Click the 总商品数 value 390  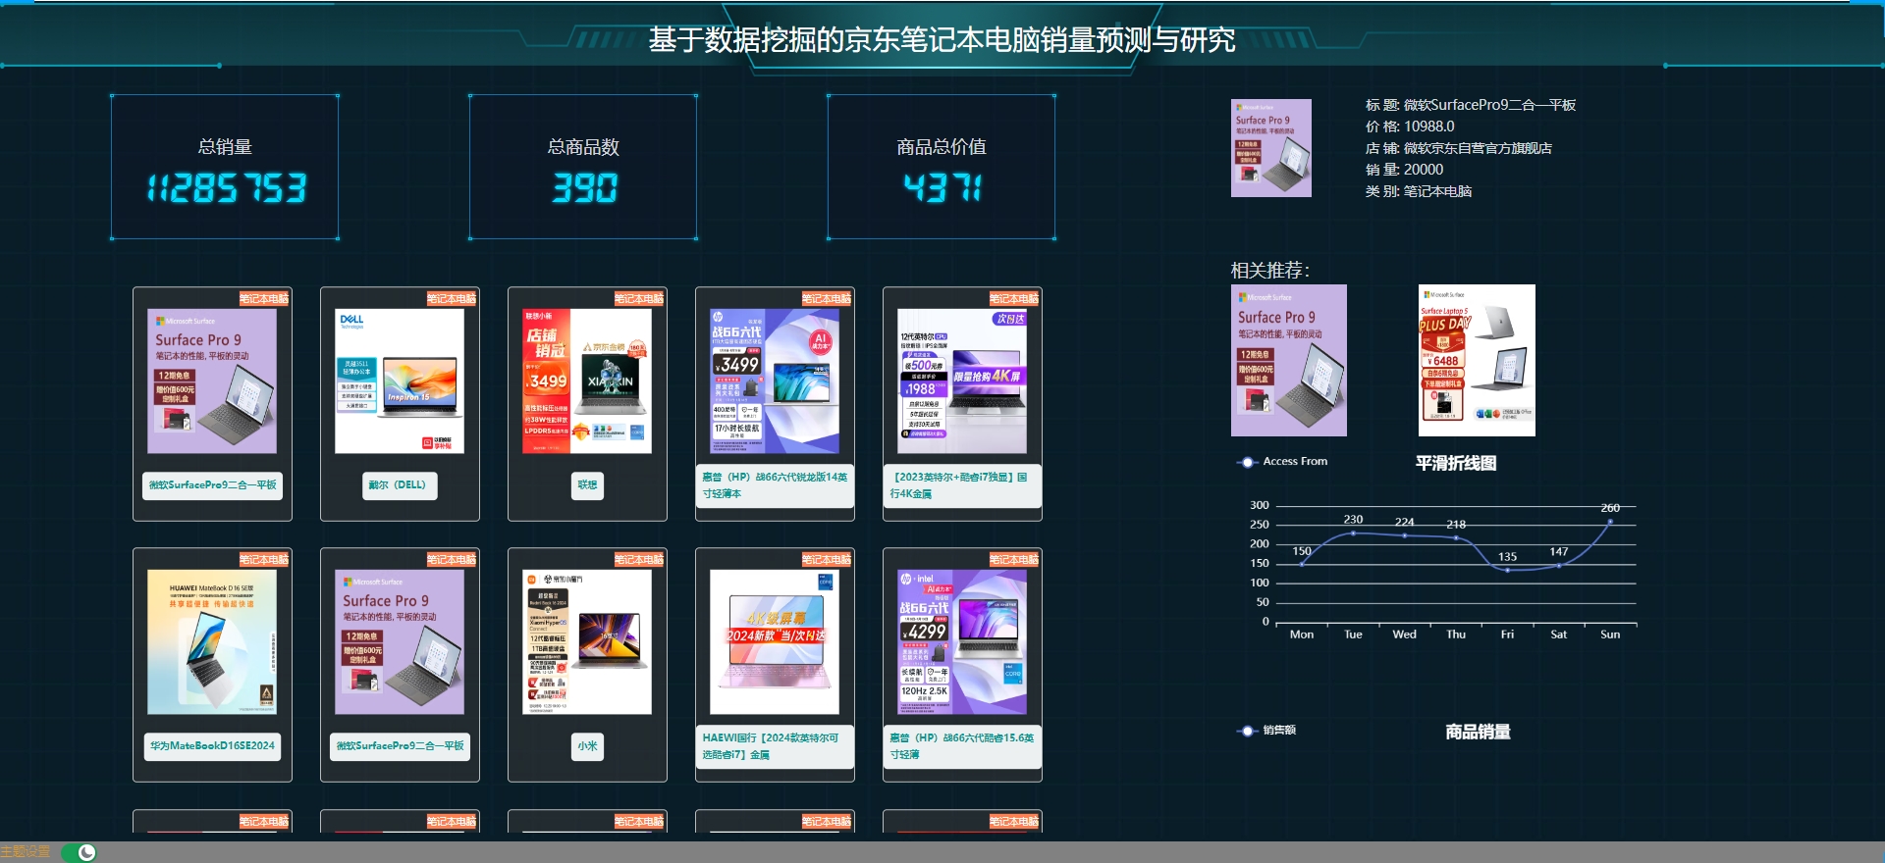click(x=584, y=187)
